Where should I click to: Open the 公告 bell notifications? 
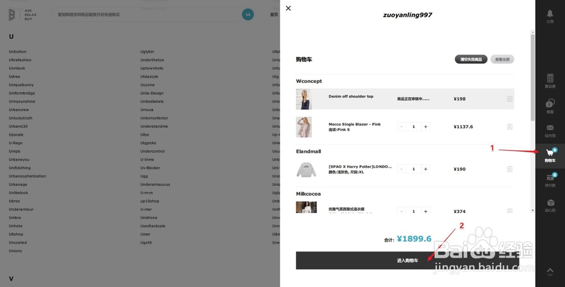(550, 15)
